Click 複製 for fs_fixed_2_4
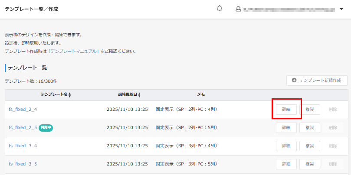The width and height of the screenshot is (351, 175). coord(310,110)
